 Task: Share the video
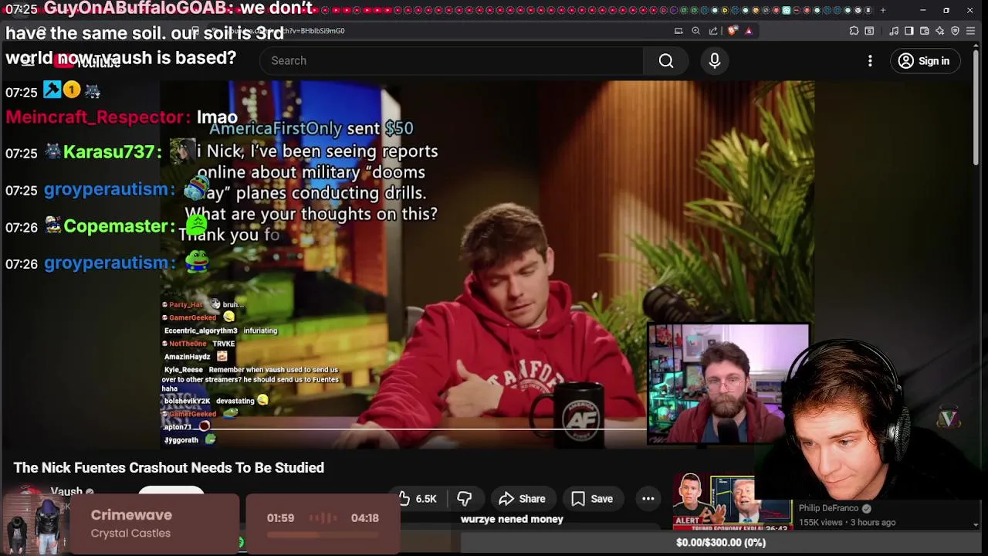point(523,499)
